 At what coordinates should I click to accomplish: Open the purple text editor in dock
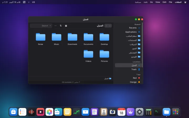coord(94,112)
